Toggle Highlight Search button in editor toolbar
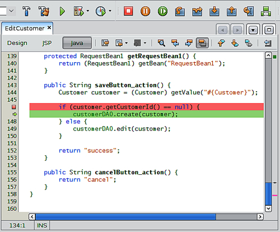This screenshot has height=232, width=280. tap(202, 43)
